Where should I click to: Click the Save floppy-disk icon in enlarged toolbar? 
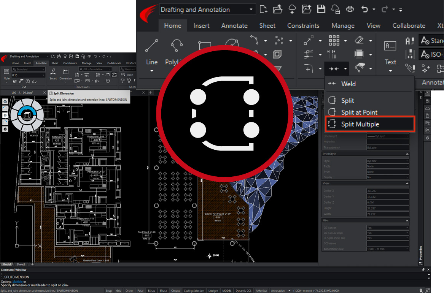click(x=321, y=9)
